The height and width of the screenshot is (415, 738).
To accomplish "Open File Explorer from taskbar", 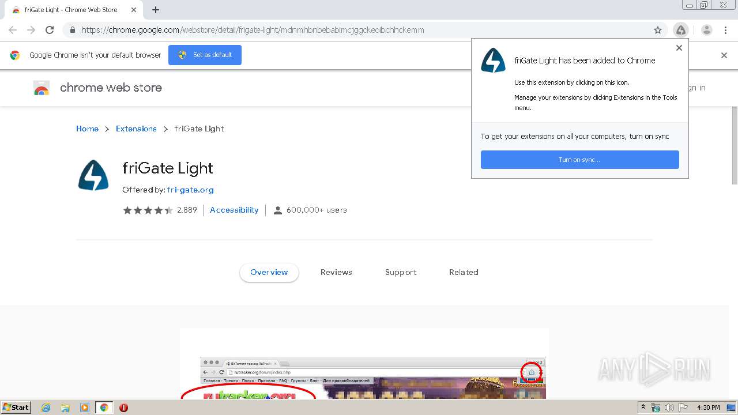I will tap(65, 408).
